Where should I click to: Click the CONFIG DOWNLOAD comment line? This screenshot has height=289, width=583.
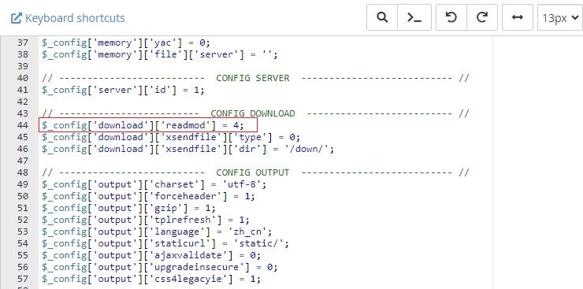pyautogui.click(x=255, y=113)
